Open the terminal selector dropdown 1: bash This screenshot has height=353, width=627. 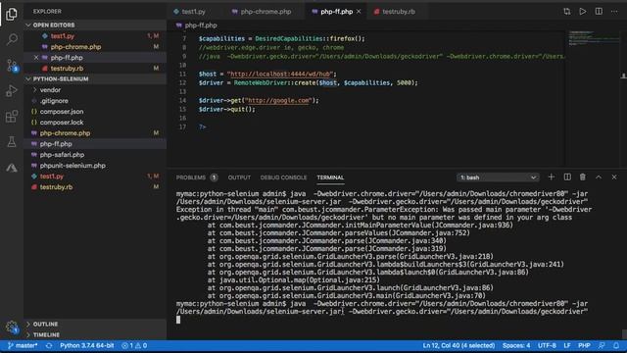[498, 177]
